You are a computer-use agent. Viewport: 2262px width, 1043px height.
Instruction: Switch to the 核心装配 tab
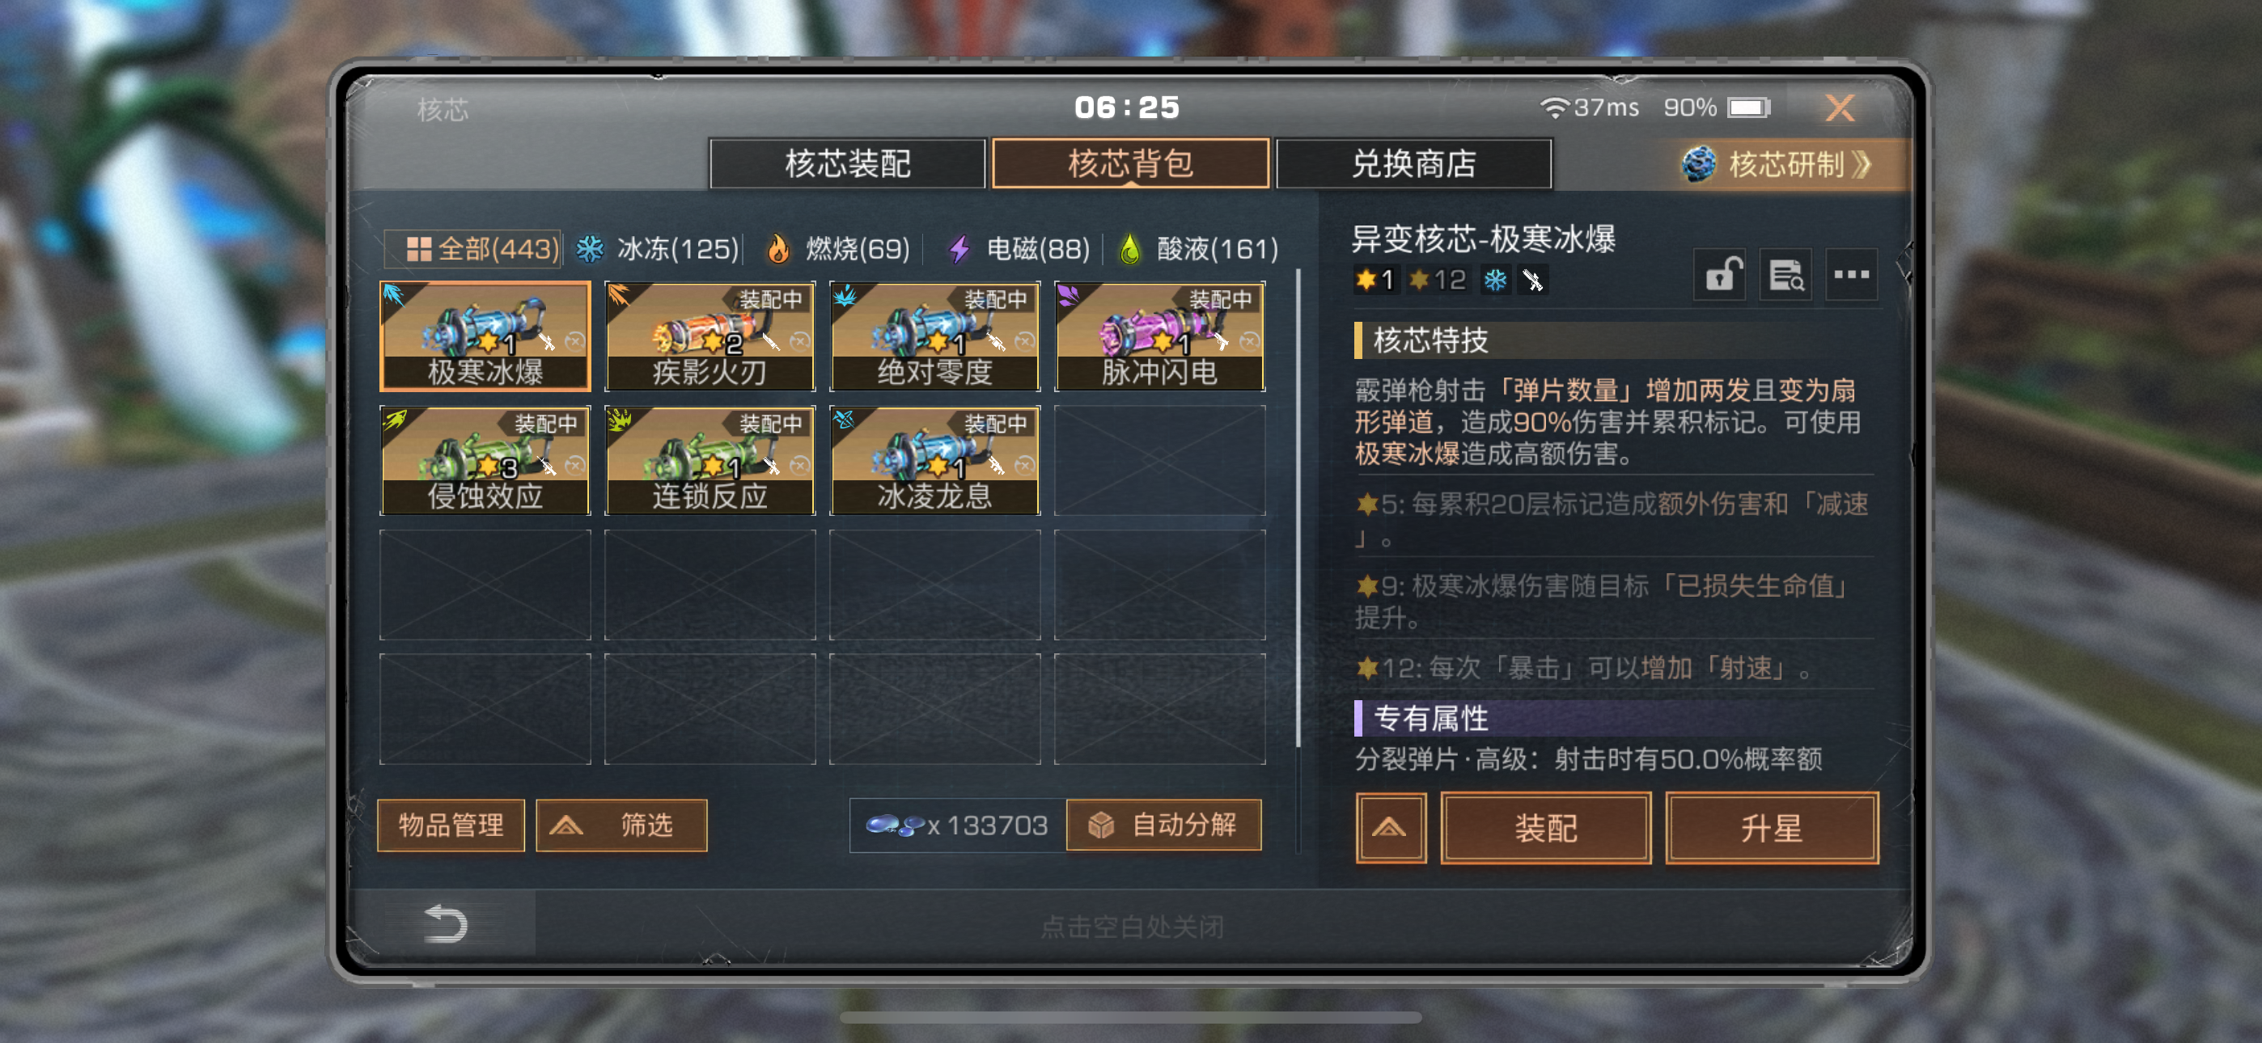pos(847,164)
